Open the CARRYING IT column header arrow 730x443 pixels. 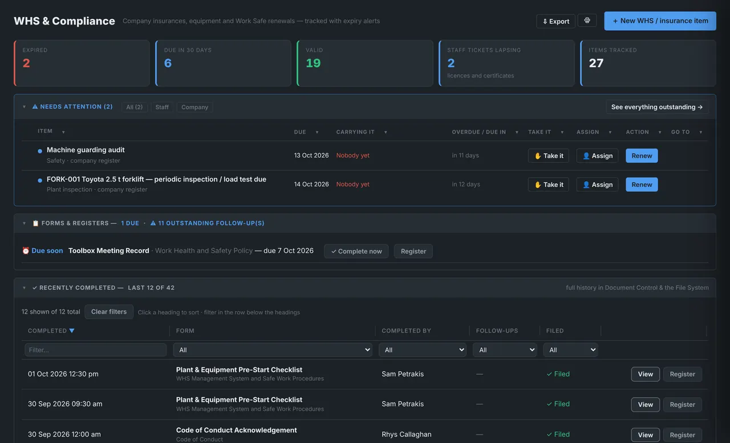(386, 132)
